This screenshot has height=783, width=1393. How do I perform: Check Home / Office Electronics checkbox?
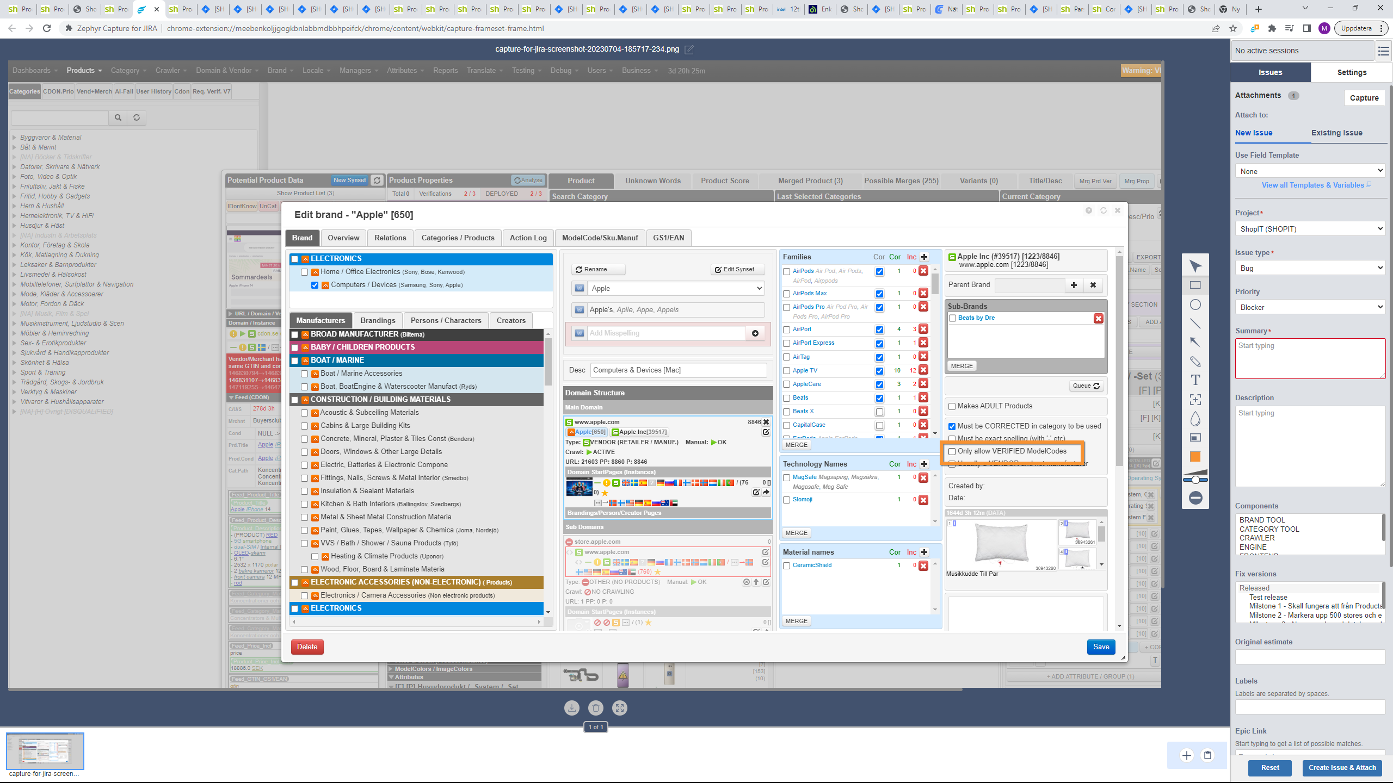click(x=304, y=272)
